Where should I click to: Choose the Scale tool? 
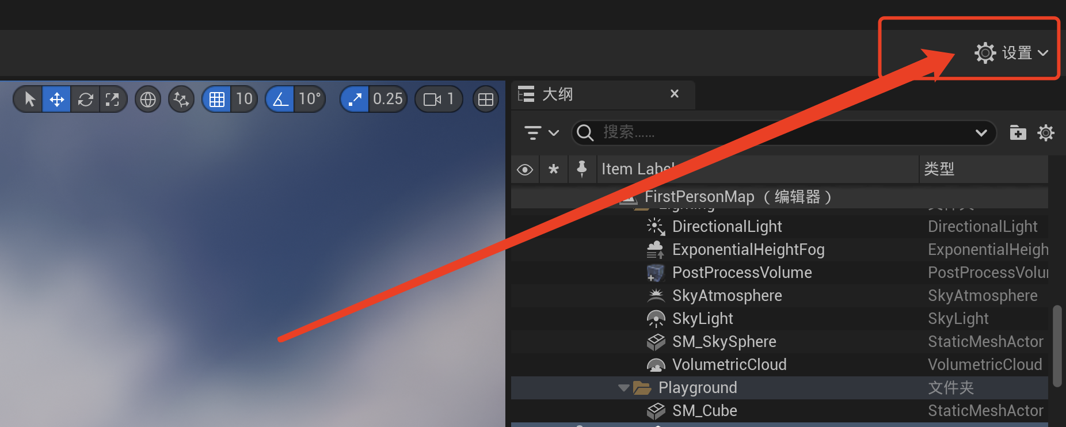(x=112, y=100)
